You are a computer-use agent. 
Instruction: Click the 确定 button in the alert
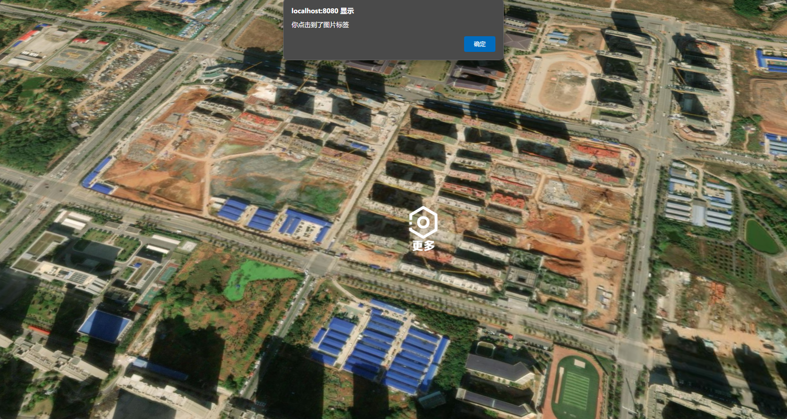[479, 44]
